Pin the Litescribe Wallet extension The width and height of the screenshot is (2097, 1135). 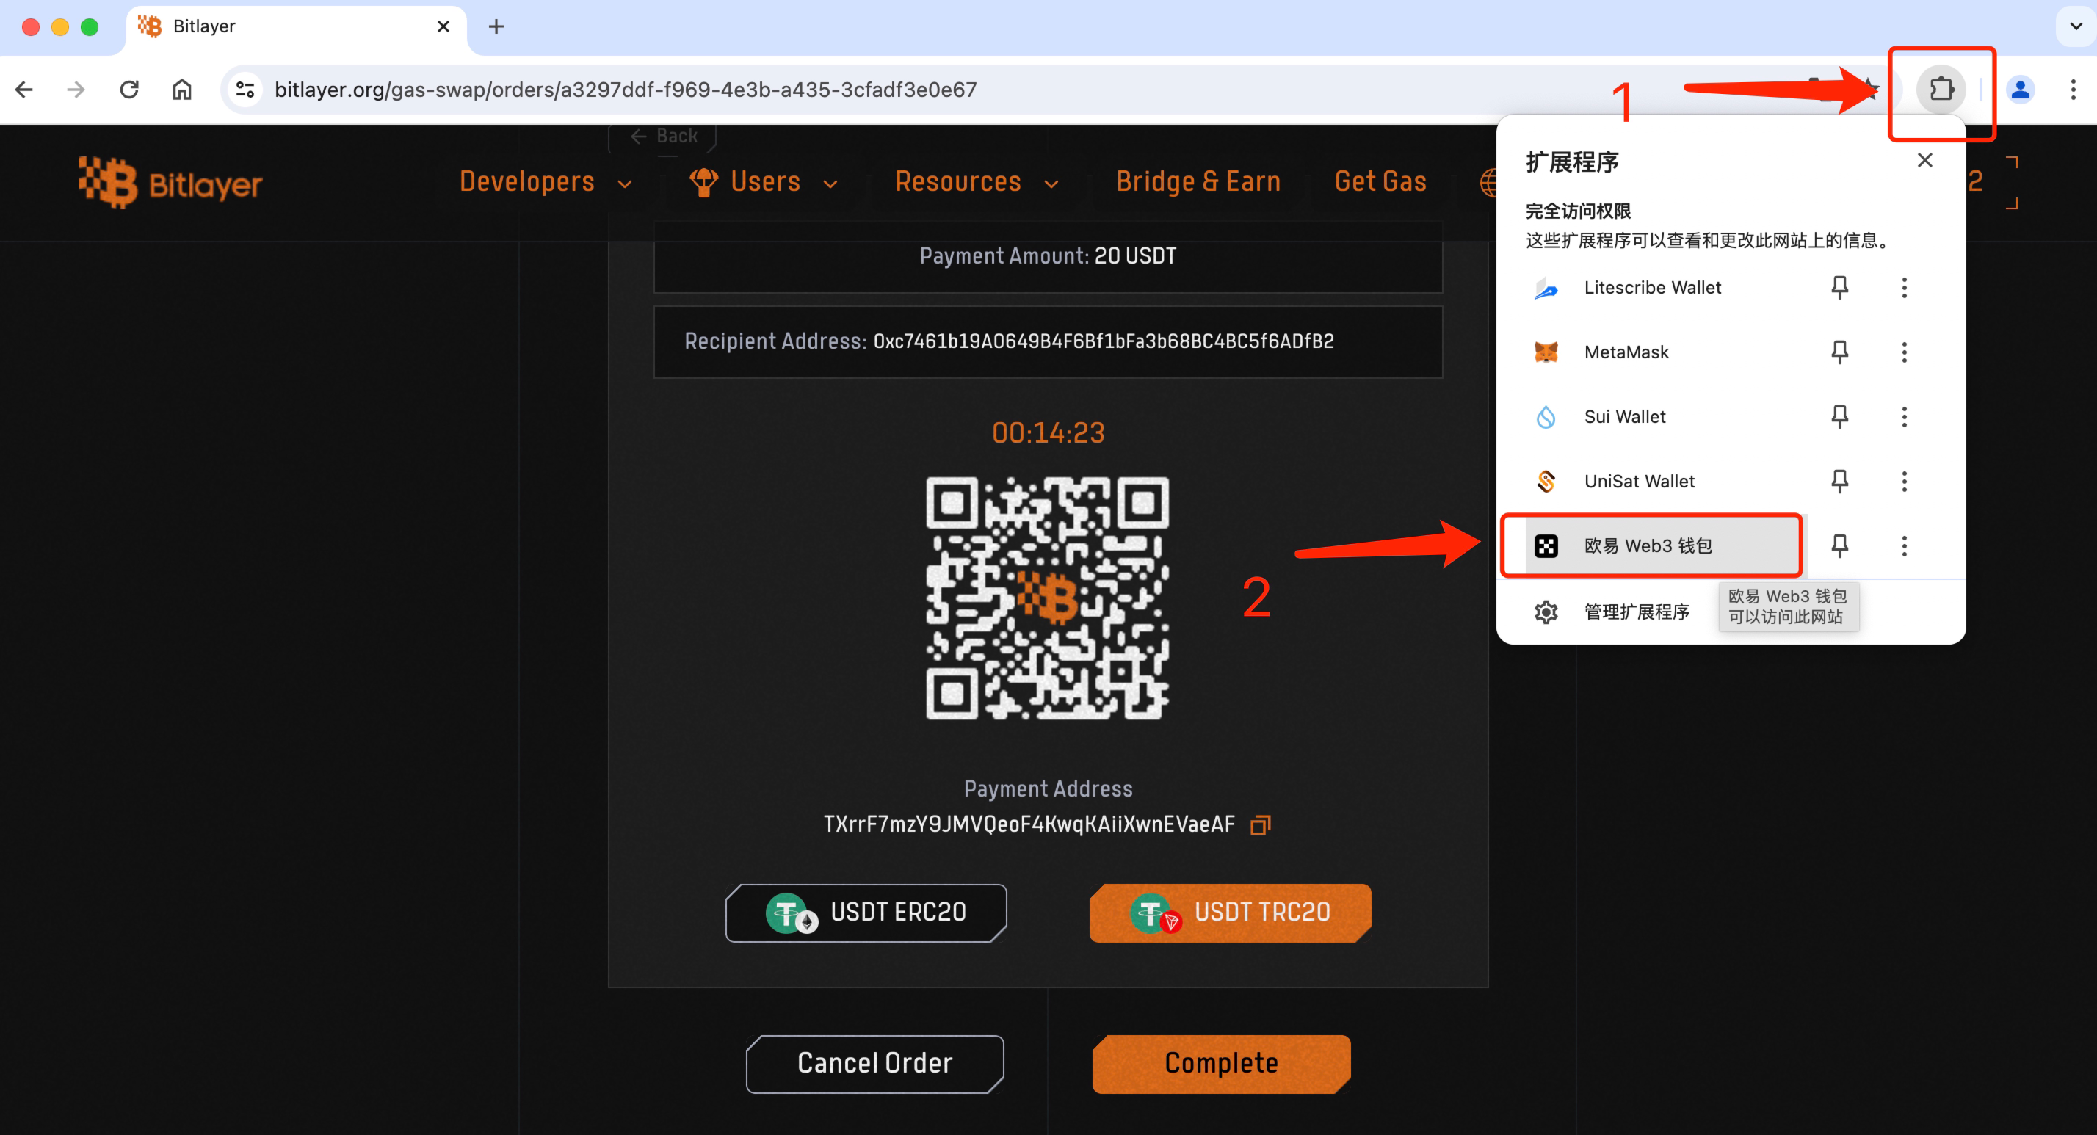[1839, 287]
